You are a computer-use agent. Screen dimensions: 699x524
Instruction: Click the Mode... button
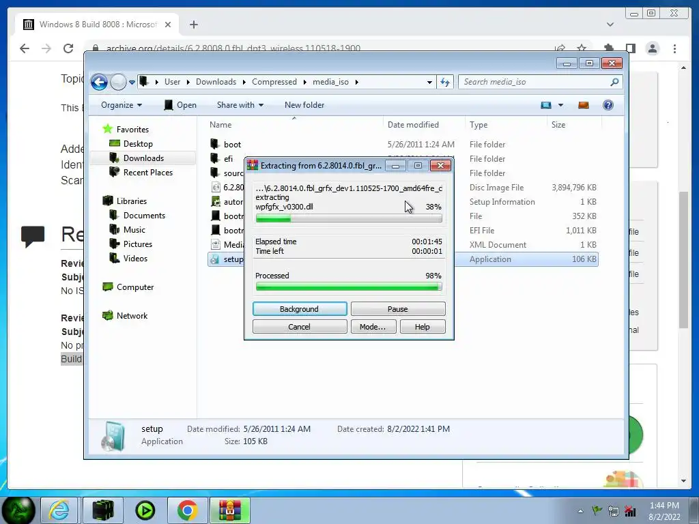pos(373,327)
